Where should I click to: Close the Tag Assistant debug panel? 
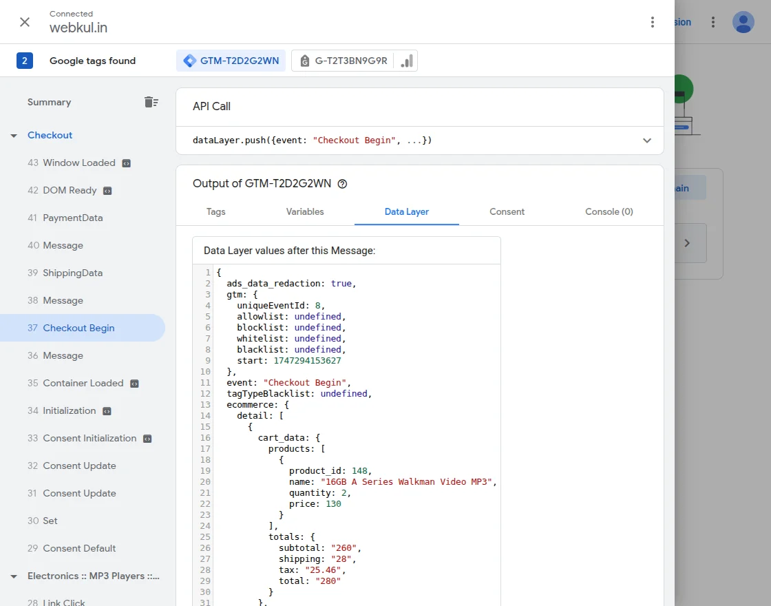[x=25, y=22]
